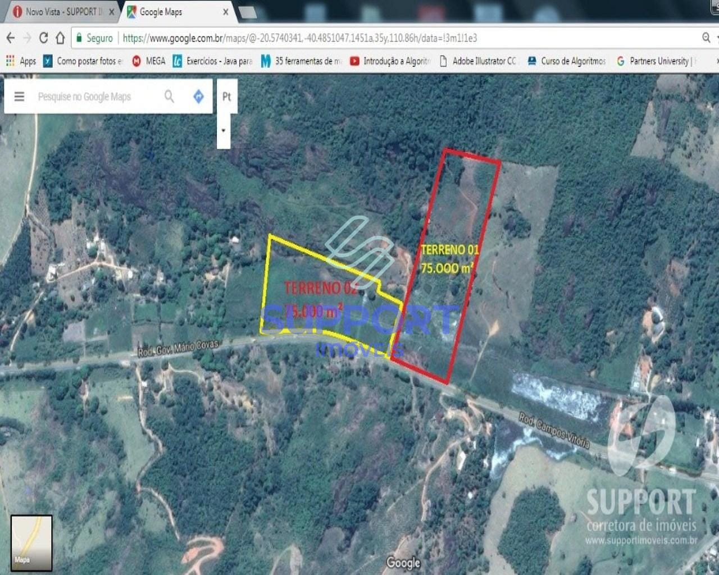Open the MEGA bookmark
Viewport: 719px width, 575px height.
point(149,61)
